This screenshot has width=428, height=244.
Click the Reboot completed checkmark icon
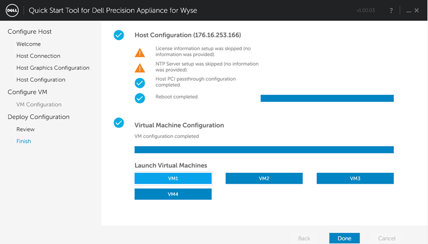[140, 98]
